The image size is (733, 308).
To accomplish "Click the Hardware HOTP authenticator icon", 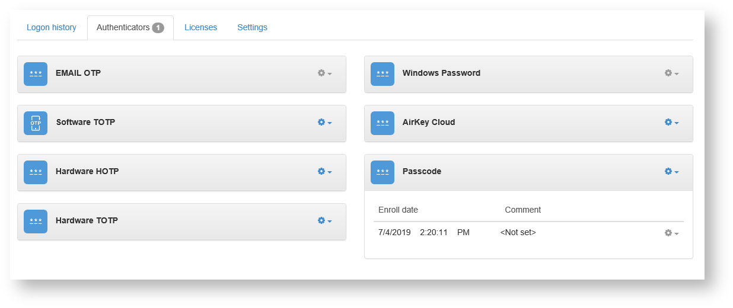I will [36, 172].
